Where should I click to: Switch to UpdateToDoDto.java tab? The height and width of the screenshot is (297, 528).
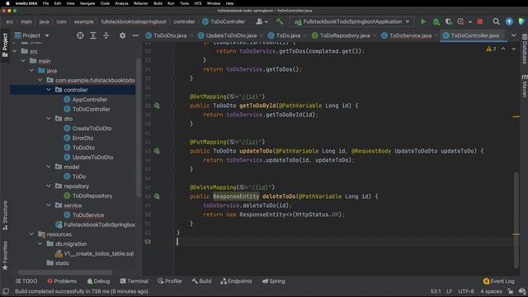point(228,35)
